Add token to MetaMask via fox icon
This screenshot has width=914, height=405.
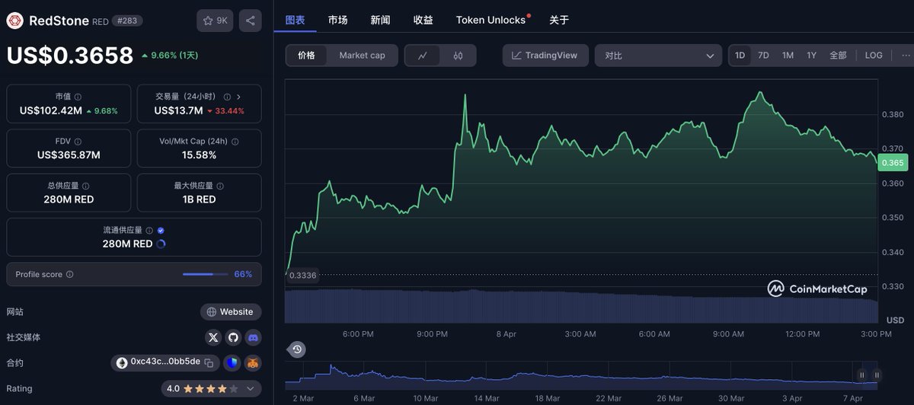pyautogui.click(x=253, y=362)
